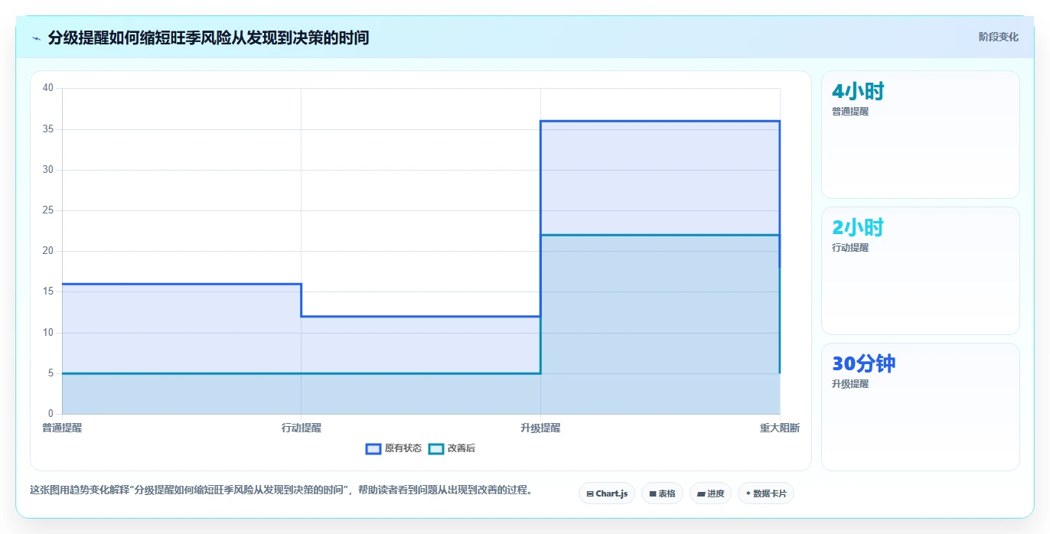Toggle the 改善后 legend swatch
The height and width of the screenshot is (534, 1050).
pos(436,448)
